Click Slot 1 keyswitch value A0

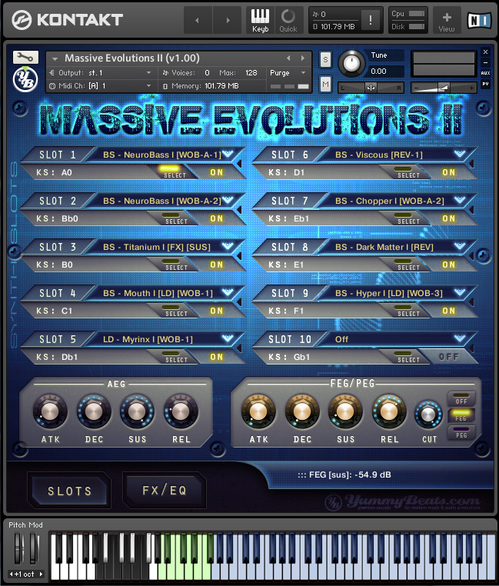(x=67, y=173)
